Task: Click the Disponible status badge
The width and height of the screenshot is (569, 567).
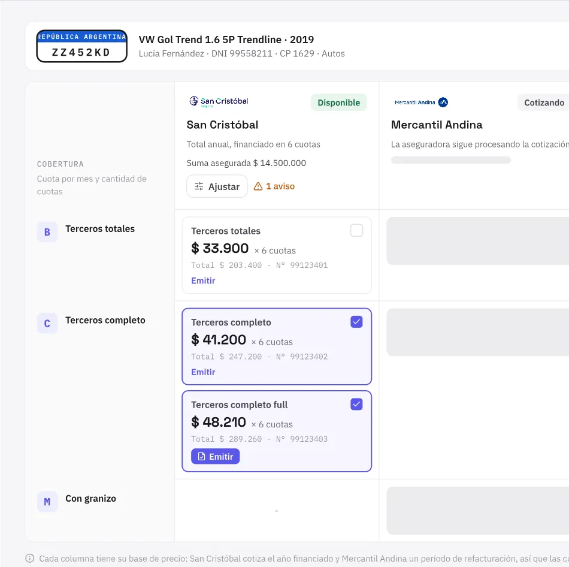Action: click(338, 102)
